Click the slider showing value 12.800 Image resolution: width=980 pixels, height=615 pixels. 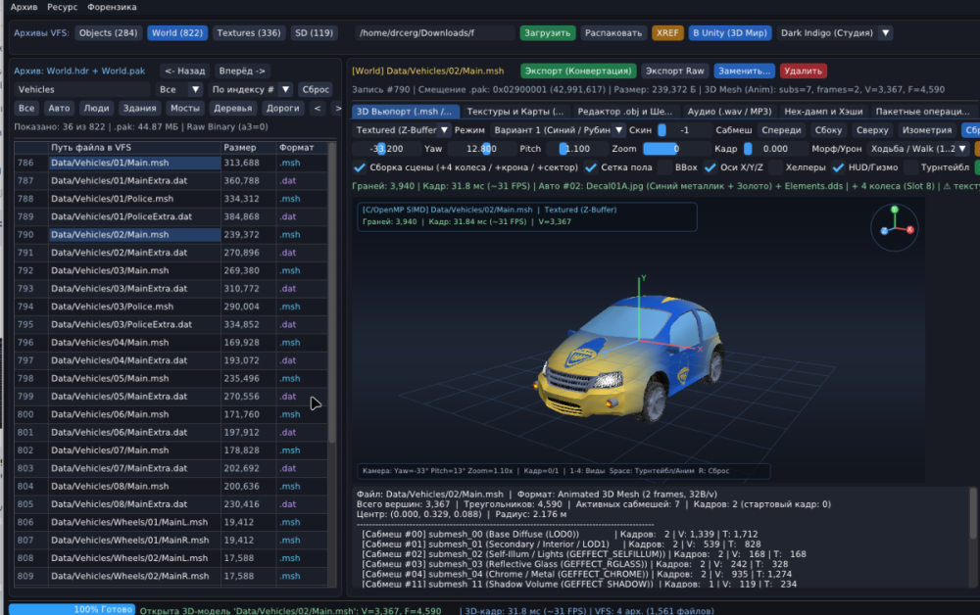point(481,149)
